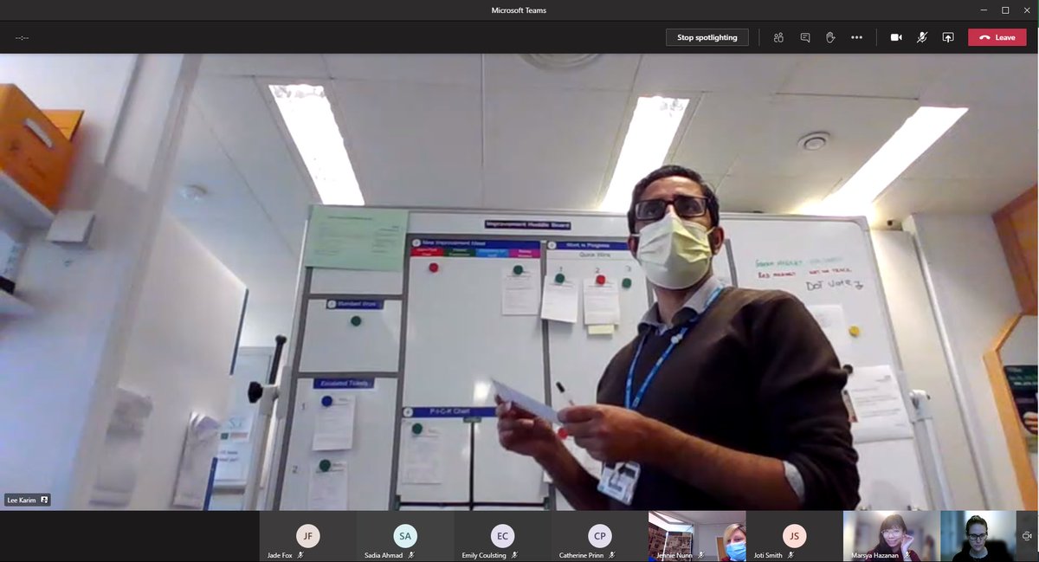Select Marsya Hazanan video tile

pyautogui.click(x=891, y=536)
